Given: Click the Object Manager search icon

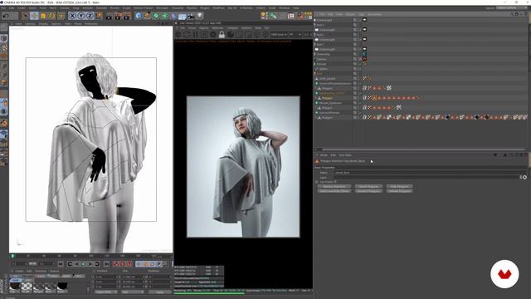Looking at the screenshot, I should point(512,14).
